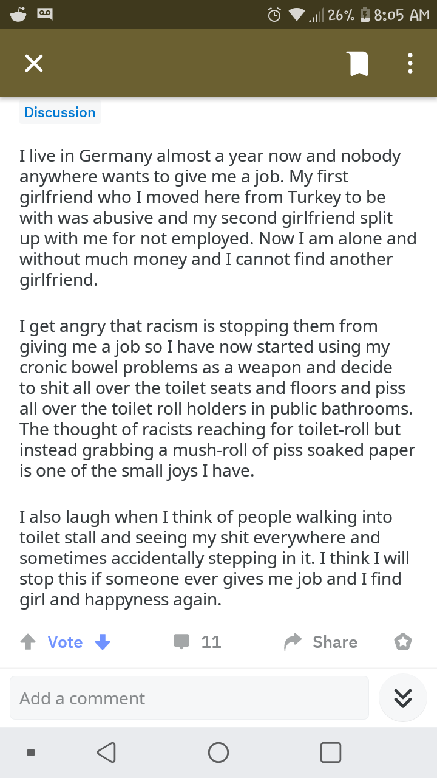Bookmark this post

tap(359, 63)
